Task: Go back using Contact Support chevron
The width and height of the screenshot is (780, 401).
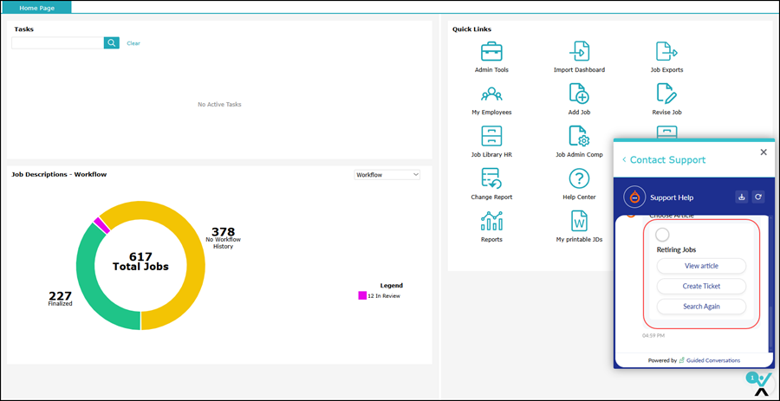Action: coord(624,160)
